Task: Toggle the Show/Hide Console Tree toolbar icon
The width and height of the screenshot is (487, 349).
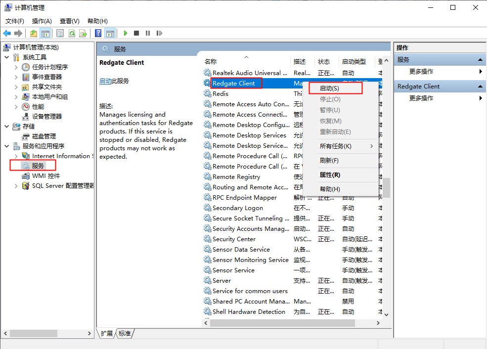Action: point(45,33)
